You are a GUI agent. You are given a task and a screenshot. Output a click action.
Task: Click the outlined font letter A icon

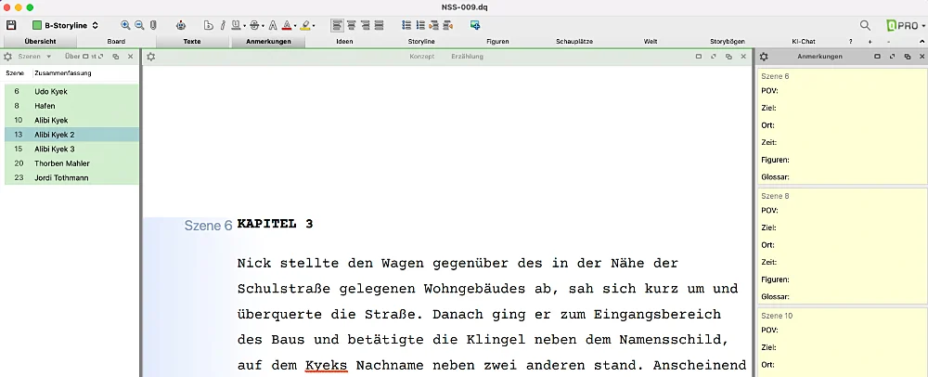pos(273,25)
